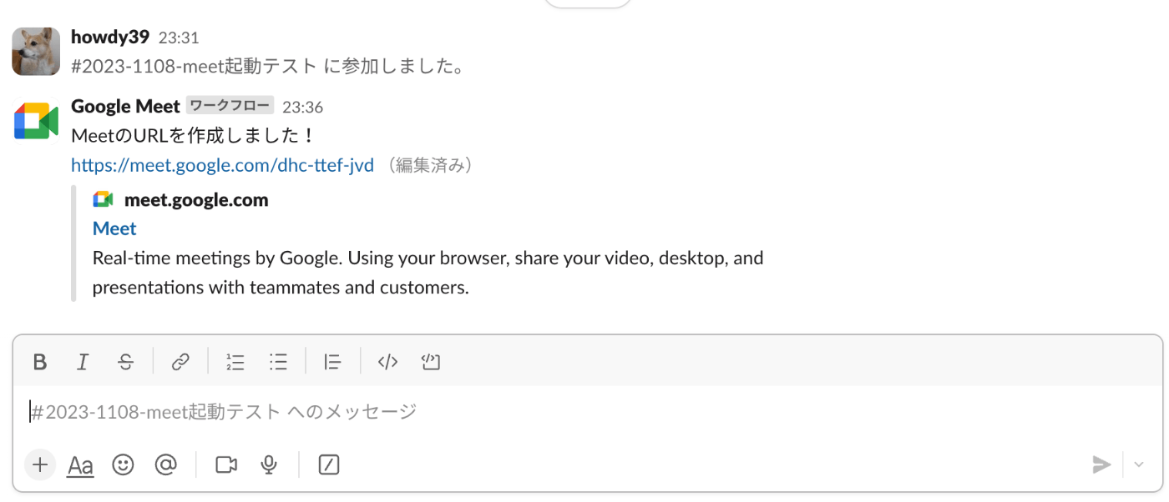
Task: Open the meet.google.com/dhc-ttef-jvd link
Action: (222, 165)
